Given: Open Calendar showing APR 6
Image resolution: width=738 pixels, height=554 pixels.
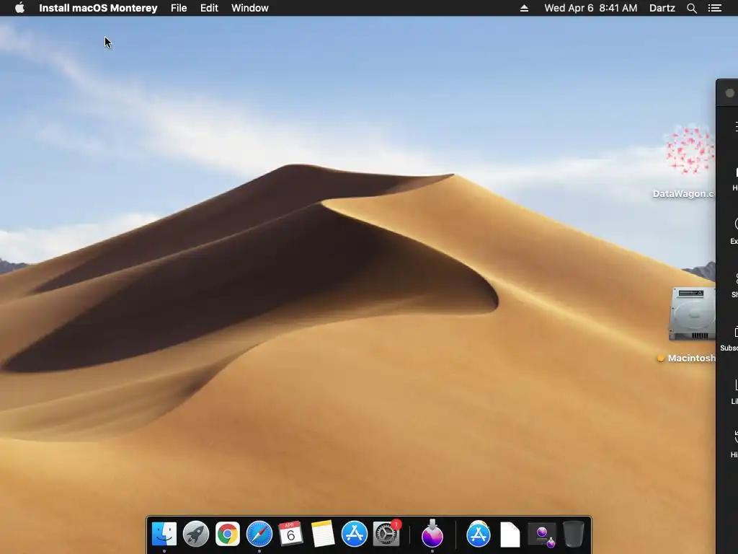Looking at the screenshot, I should tap(291, 534).
